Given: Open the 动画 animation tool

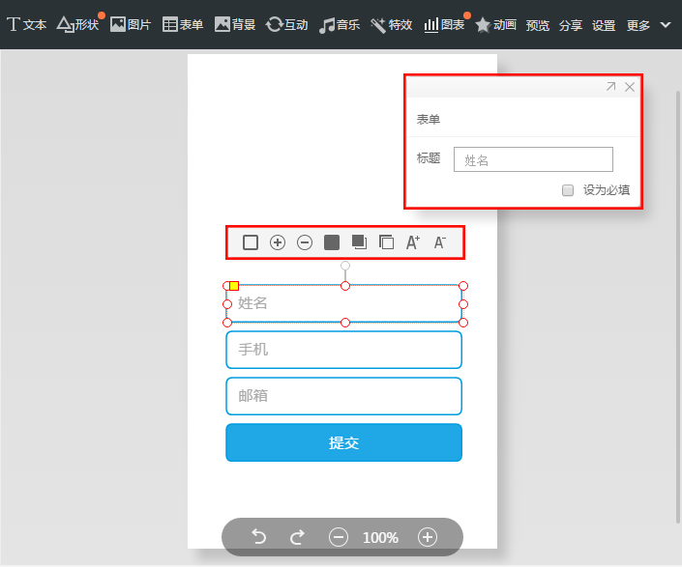Looking at the screenshot, I should (x=496, y=25).
